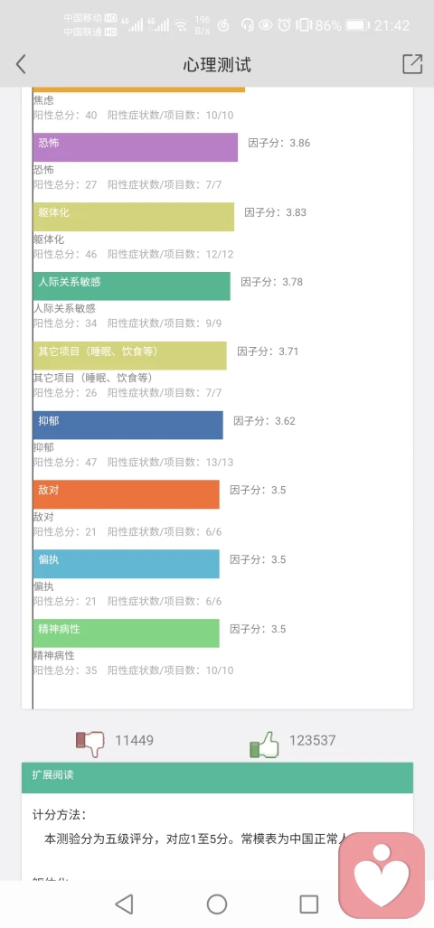Select the light green 精神病性 bar
The width and height of the screenshot is (434, 928).
[x=126, y=633]
